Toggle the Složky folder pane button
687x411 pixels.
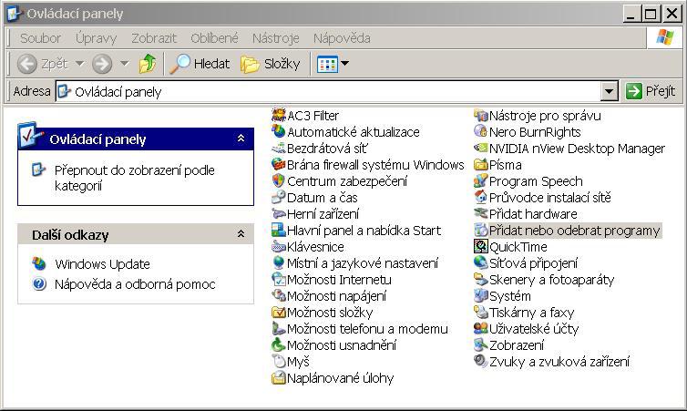[271, 64]
